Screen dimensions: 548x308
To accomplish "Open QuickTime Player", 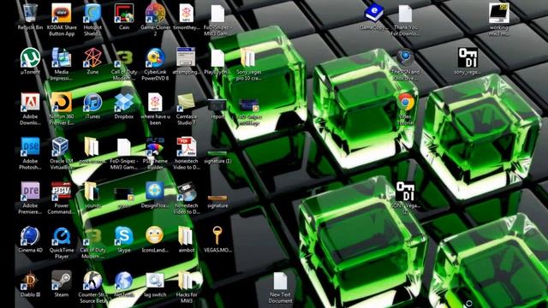I will pos(62,236).
